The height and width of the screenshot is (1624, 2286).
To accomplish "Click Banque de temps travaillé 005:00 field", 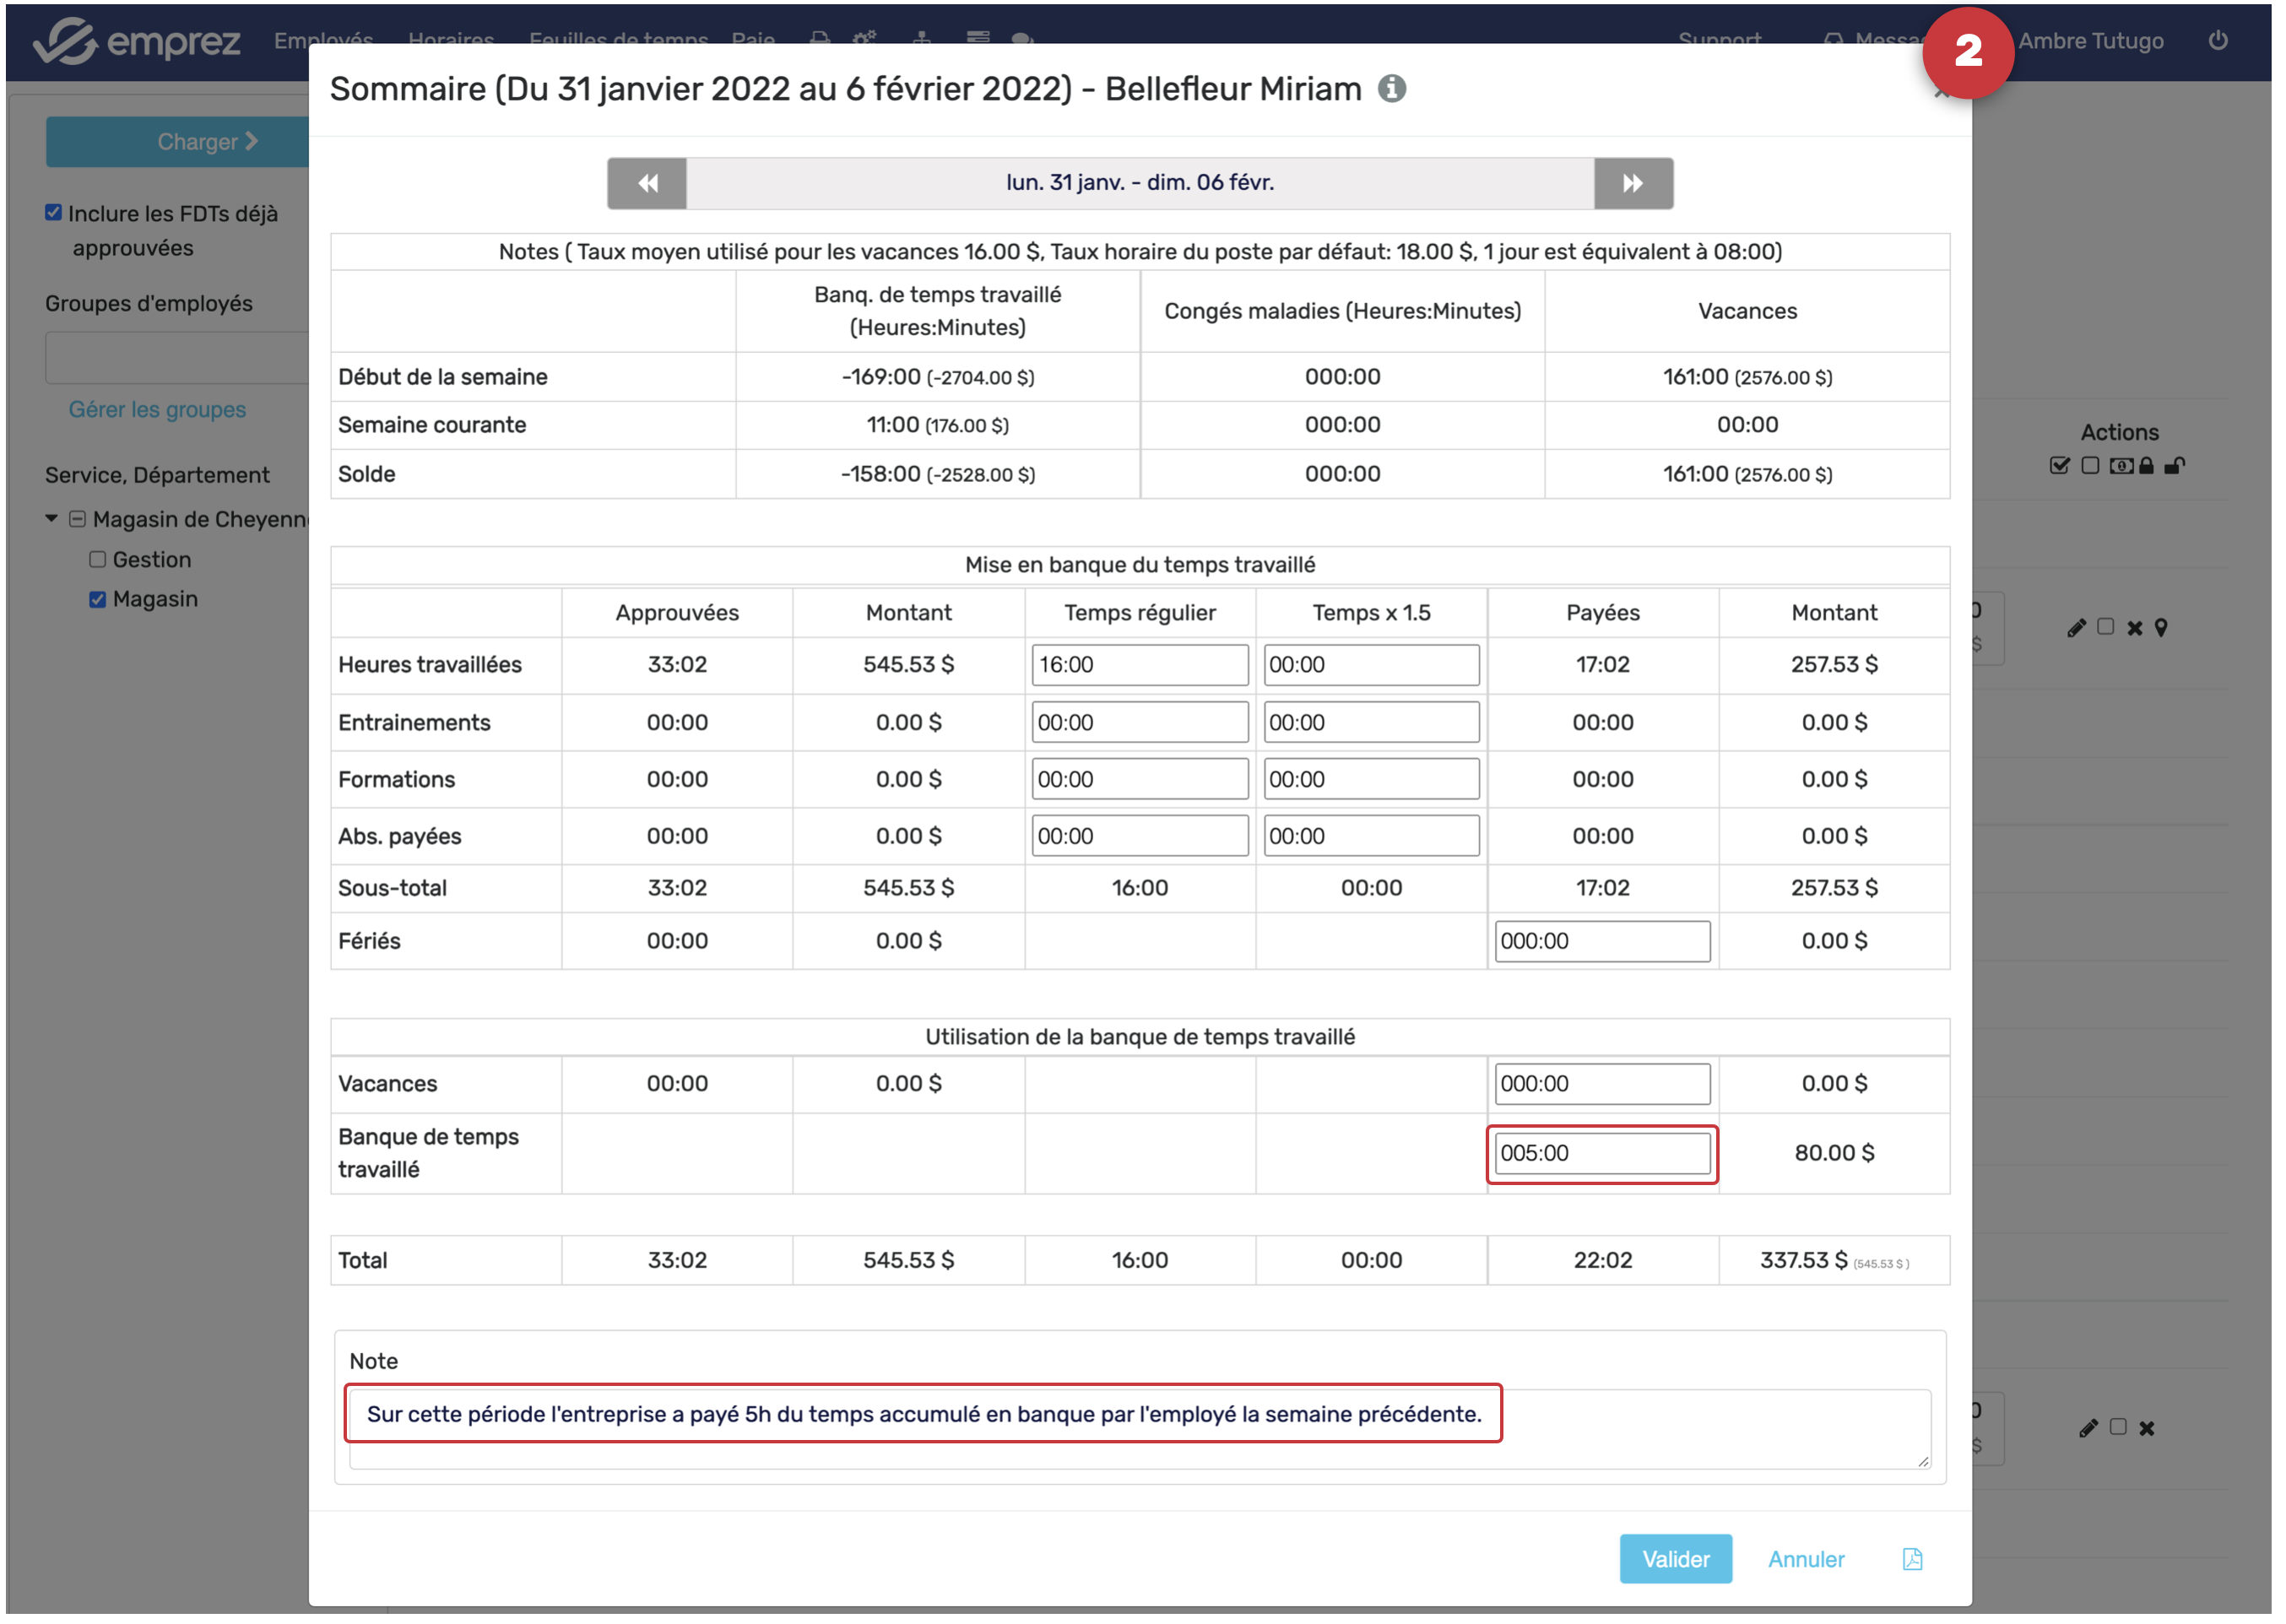I will click(1601, 1153).
